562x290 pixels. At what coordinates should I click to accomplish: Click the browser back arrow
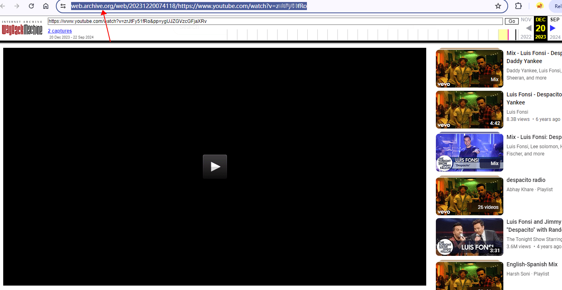point(4,6)
